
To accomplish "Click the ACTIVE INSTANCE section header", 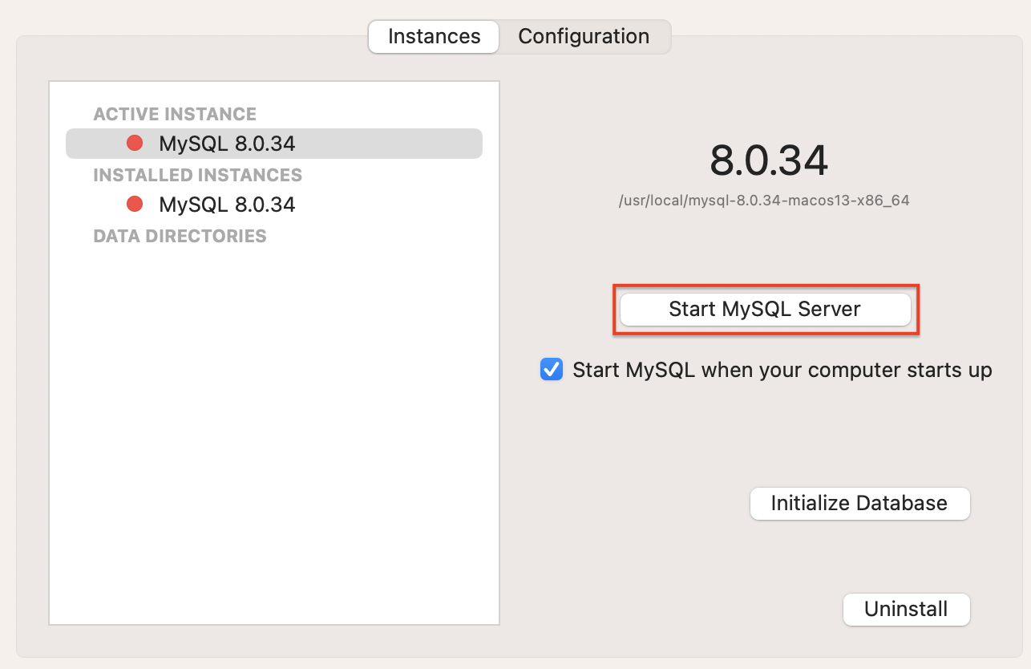I will click(x=175, y=114).
